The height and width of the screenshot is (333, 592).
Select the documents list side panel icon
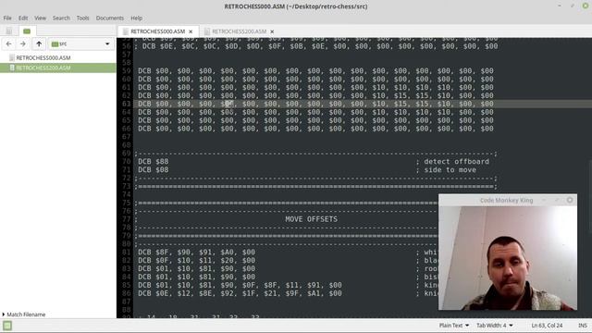point(8,31)
